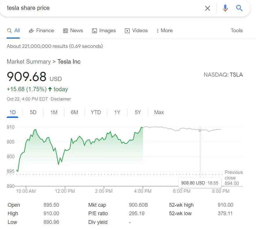This screenshot has width=256, height=230.
Task: Click the Low value 890.96
Action: [x=51, y=222]
